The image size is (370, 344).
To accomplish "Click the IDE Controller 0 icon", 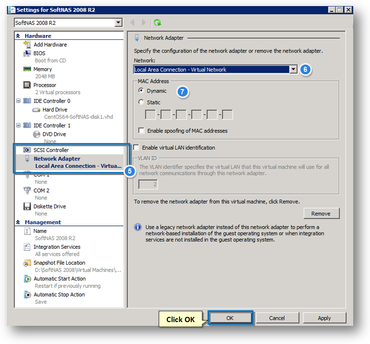I will tap(27, 101).
